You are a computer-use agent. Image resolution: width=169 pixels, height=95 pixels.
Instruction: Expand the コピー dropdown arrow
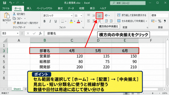tap(25, 18)
